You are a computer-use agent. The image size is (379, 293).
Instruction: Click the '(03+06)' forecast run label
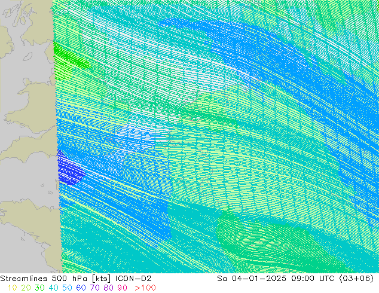pos(356,279)
